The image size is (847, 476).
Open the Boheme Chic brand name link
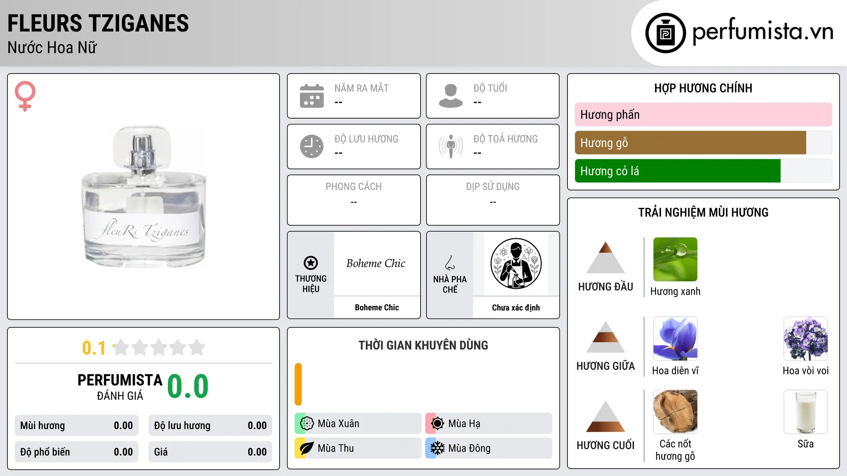[377, 307]
